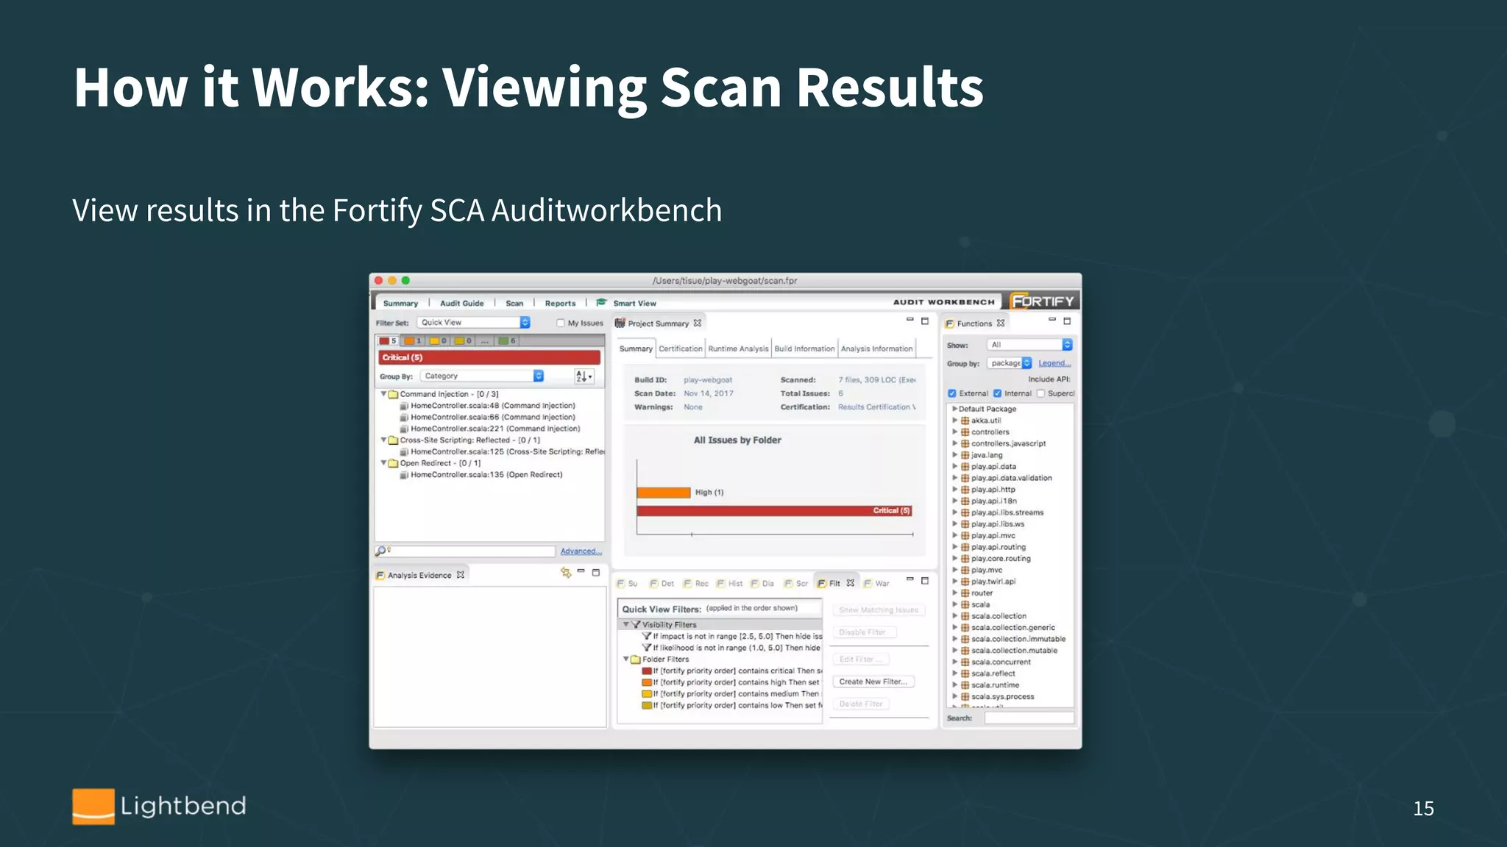
Task: Click the Summary toolbar menu item
Action: (x=400, y=303)
